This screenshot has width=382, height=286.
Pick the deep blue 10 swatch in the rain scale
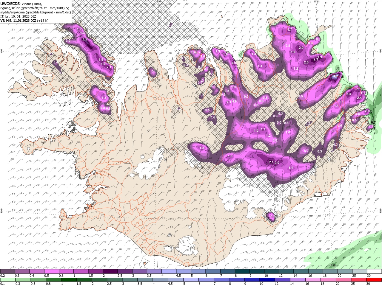267,280
